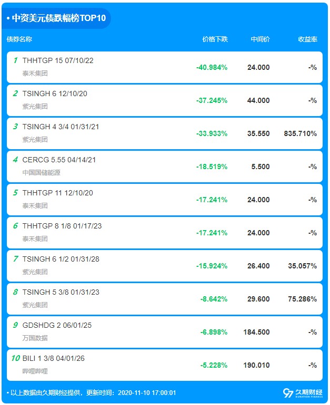The width and height of the screenshot is (330, 405).
Task: Select TSINGH 6 1/2 01/31/28 bond
Action: click(x=61, y=259)
